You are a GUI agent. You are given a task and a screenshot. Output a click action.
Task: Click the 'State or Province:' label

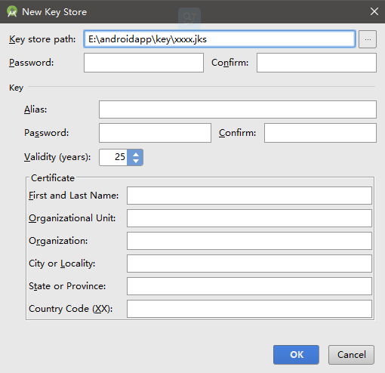tap(67, 286)
